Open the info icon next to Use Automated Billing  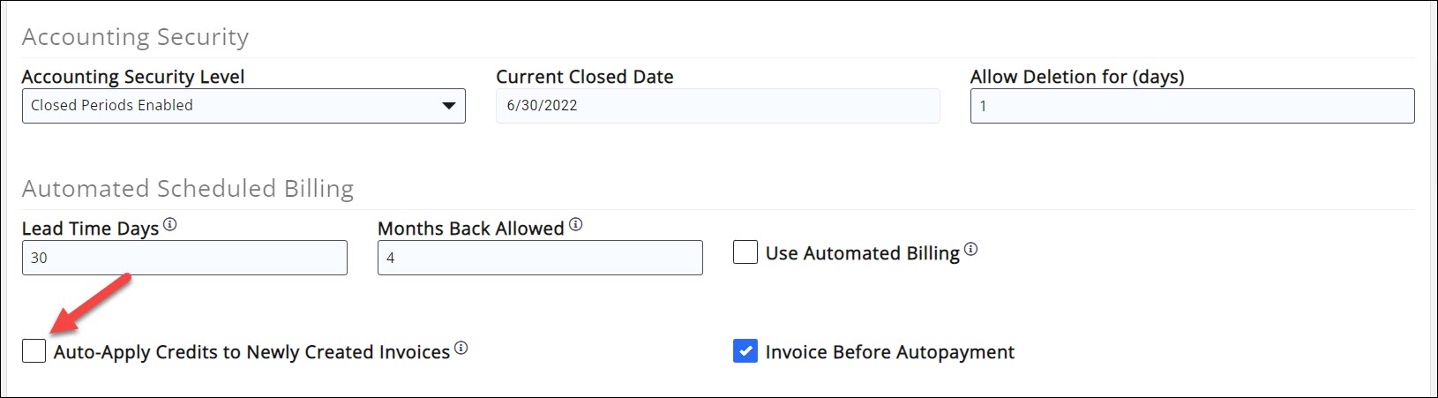970,250
